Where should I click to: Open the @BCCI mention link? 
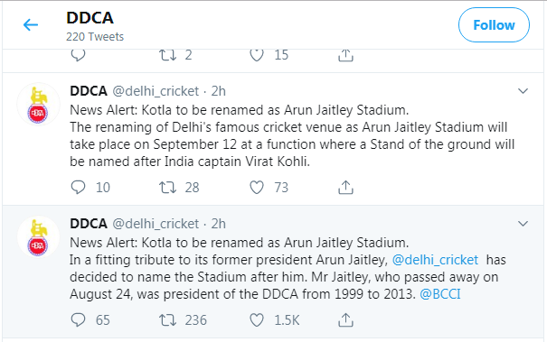click(x=440, y=294)
